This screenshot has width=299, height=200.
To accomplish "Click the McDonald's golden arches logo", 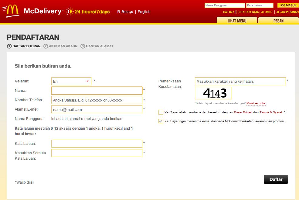I will (11, 11).
